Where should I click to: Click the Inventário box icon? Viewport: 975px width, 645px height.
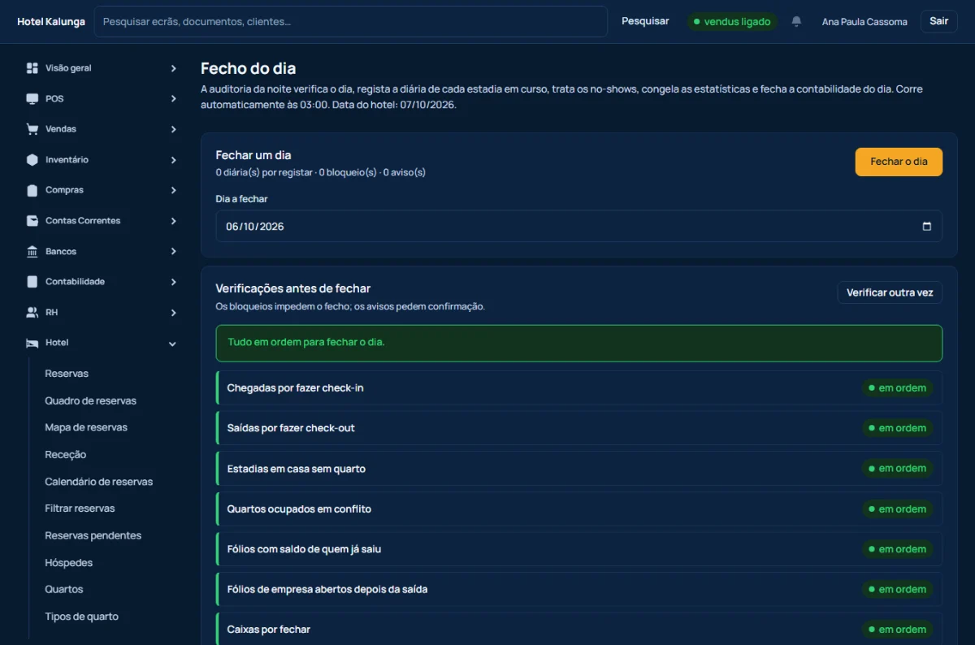point(32,160)
